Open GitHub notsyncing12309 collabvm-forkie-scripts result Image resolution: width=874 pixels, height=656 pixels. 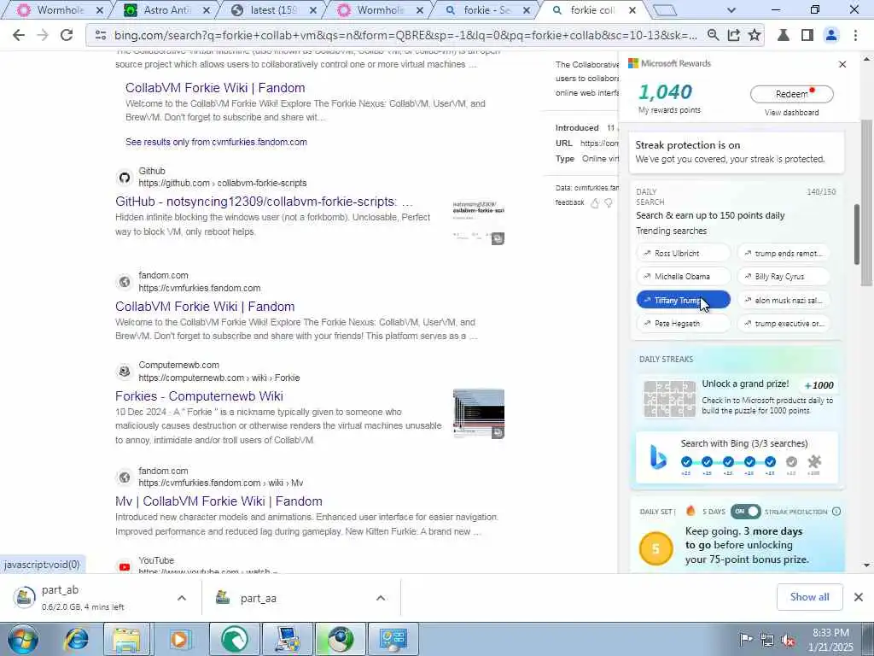click(264, 202)
